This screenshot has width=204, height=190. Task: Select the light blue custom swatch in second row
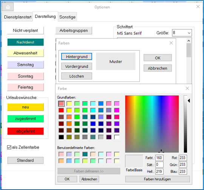pyautogui.click(x=69, y=161)
